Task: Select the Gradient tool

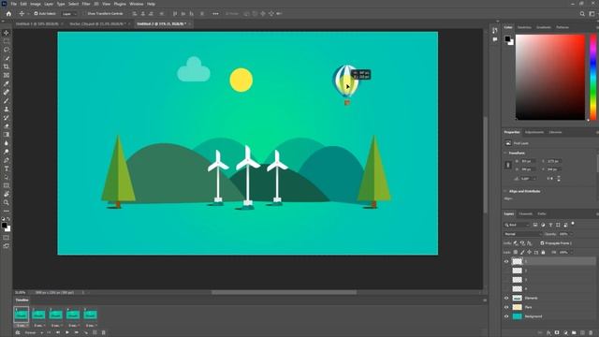Action: coord(7,135)
